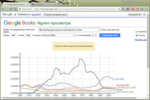Click the green lock secure-site icon
The height and width of the screenshot is (100, 150).
pyautogui.click(x=20, y=9)
